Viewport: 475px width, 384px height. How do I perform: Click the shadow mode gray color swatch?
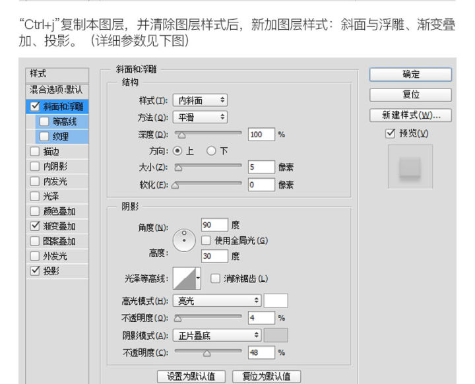pos(276,335)
